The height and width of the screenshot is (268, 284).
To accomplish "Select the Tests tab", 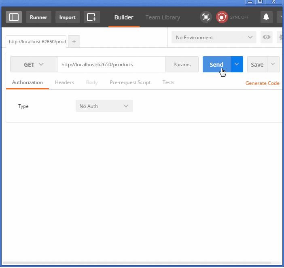I will point(168,82).
